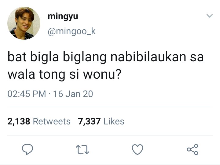Open the tweet options chevron menu
The image size is (220, 165).
click(210, 16)
